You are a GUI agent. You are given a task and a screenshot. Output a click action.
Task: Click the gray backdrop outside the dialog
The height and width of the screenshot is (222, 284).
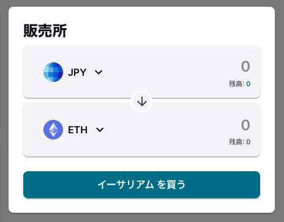click(x=4, y=111)
